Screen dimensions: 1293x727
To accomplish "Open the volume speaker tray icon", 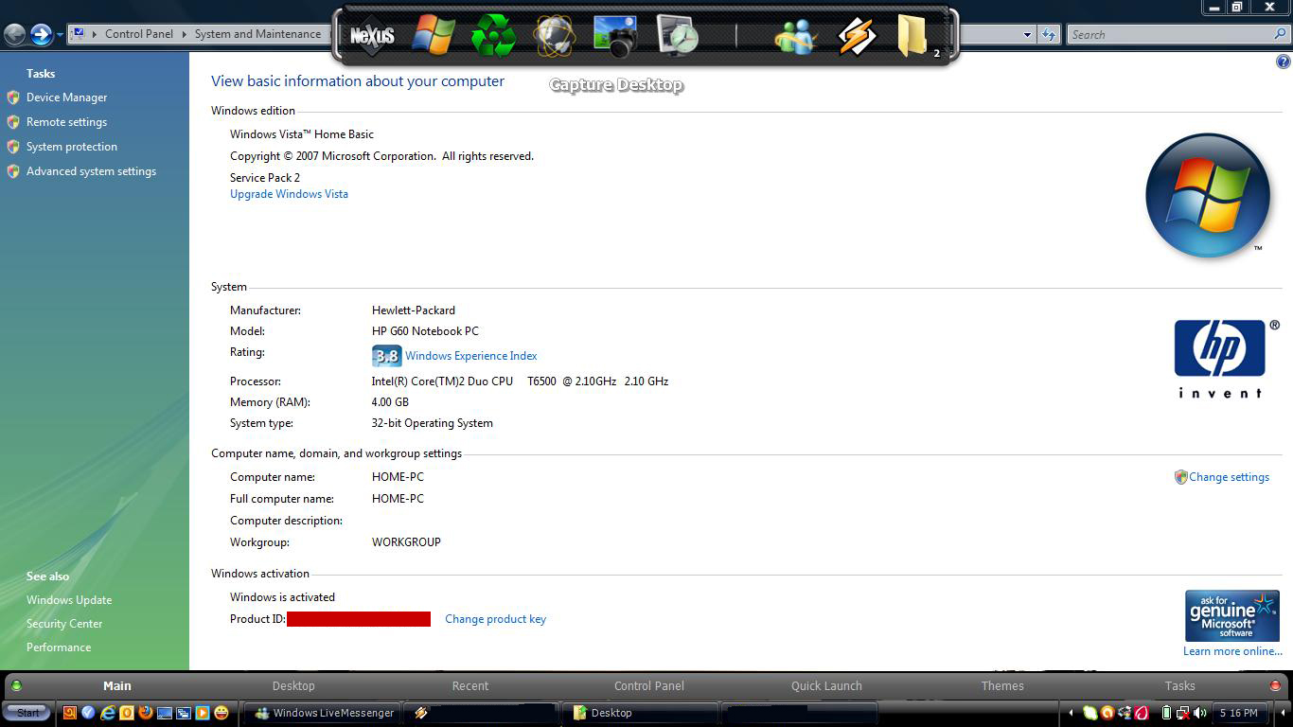I will 1199,713.
